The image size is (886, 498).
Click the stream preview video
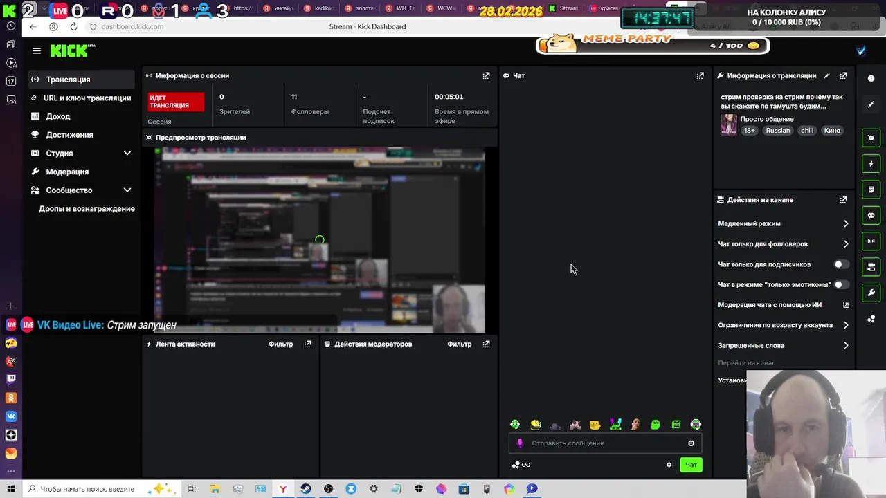(x=320, y=240)
